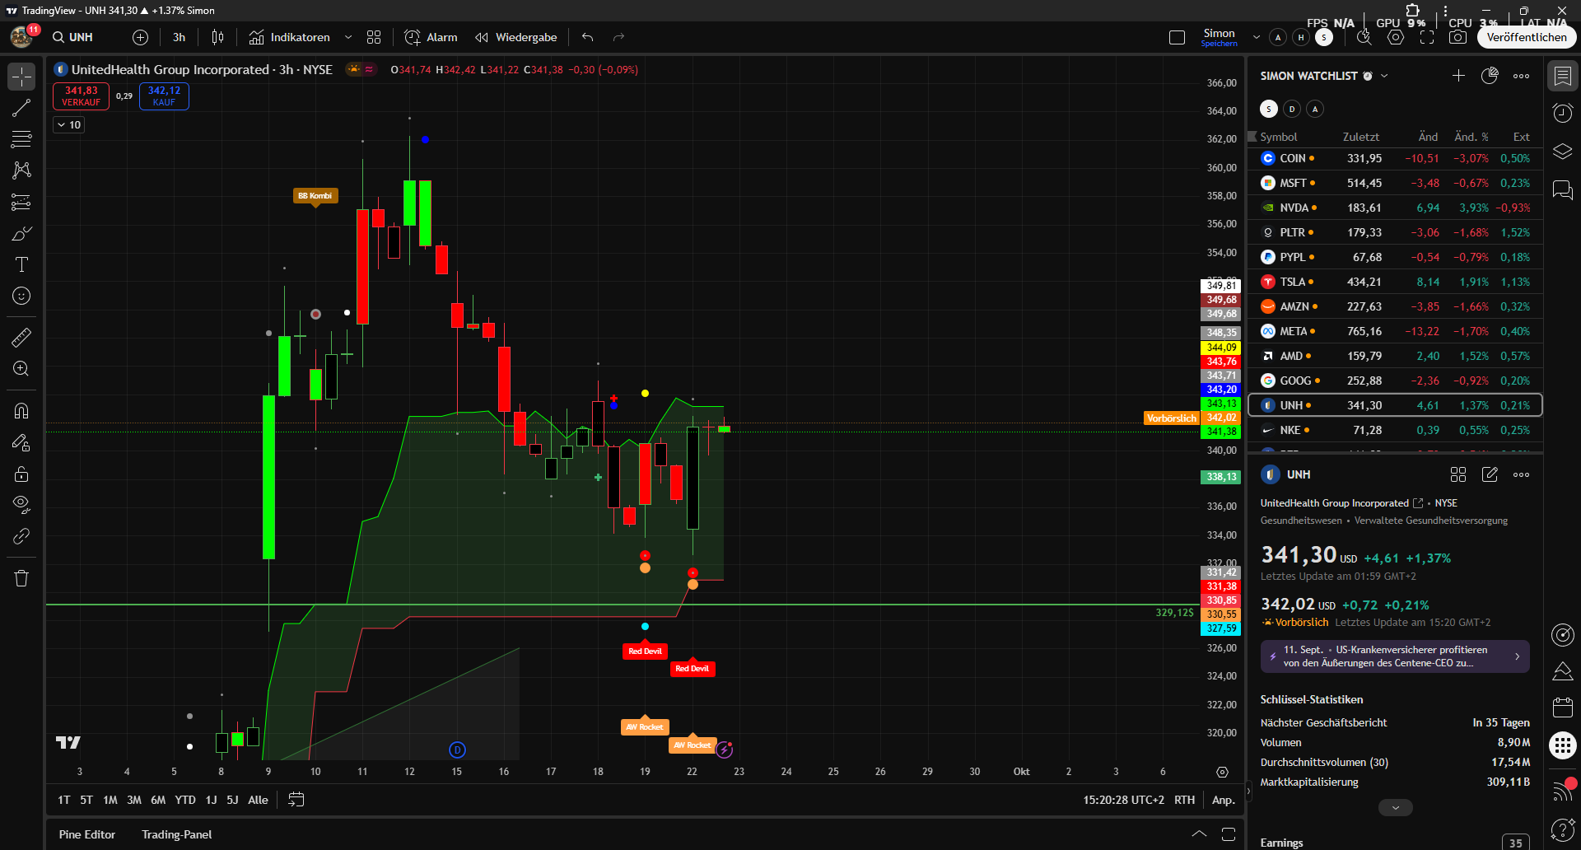This screenshot has width=1581, height=850.
Task: Switch to the Trading-Panel tab
Action: [x=176, y=834]
